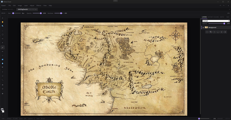
Task: Select the Brush tool in toolbar
Action: [3, 47]
